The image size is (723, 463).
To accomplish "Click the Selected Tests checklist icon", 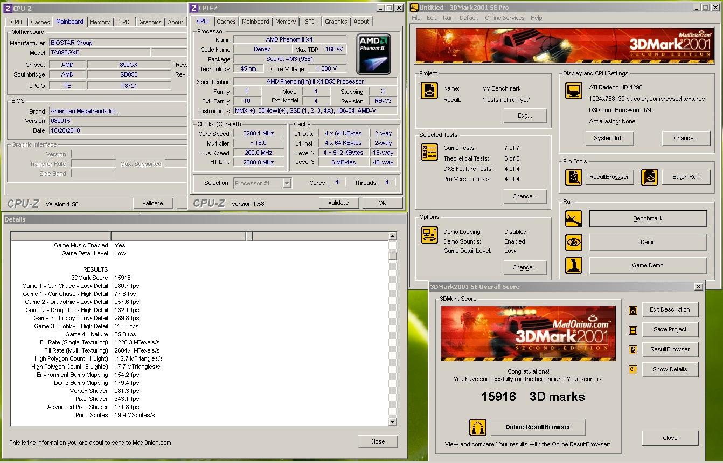I will coord(429,152).
